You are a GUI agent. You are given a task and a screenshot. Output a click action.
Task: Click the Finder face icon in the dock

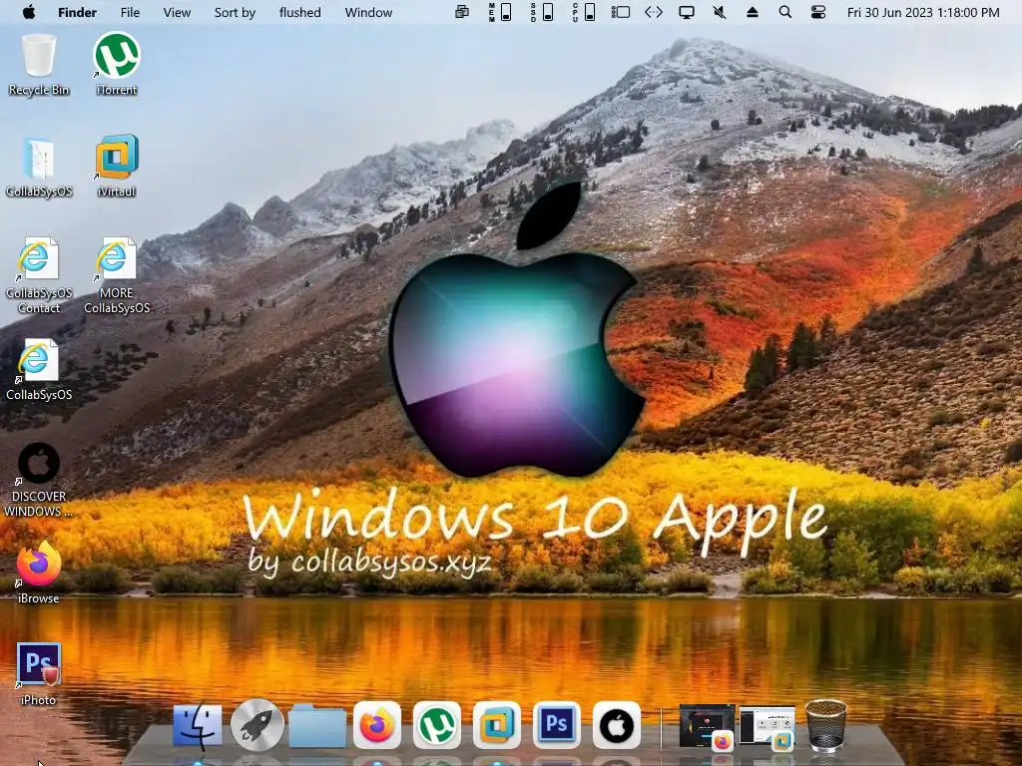pyautogui.click(x=198, y=725)
